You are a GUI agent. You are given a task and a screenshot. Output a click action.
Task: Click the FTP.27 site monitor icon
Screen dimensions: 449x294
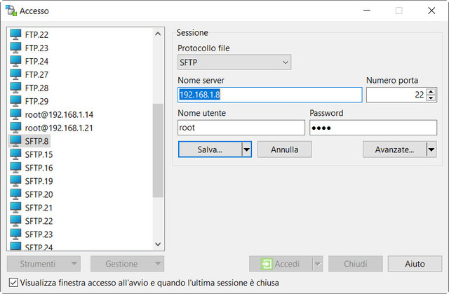[15, 74]
